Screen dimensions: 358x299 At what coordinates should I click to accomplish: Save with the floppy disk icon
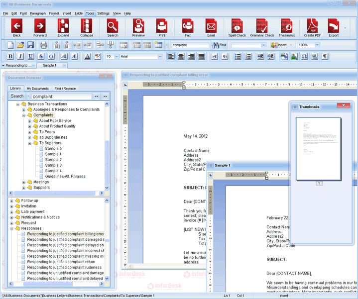[30, 45]
